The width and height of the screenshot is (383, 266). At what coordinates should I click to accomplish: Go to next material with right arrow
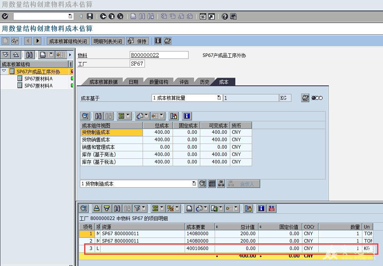click(37, 41)
